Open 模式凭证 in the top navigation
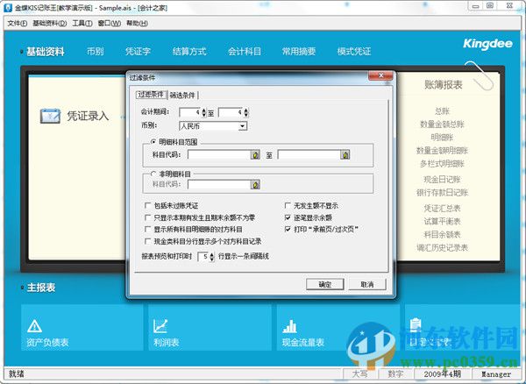Viewport: 526px width, 384px height. point(354,52)
